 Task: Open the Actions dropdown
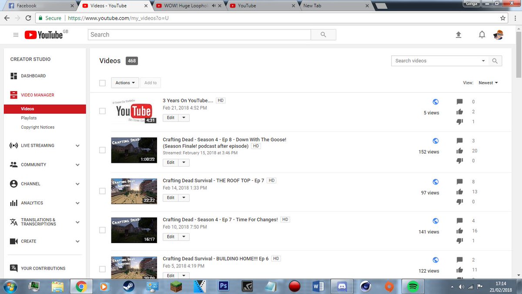[125, 83]
